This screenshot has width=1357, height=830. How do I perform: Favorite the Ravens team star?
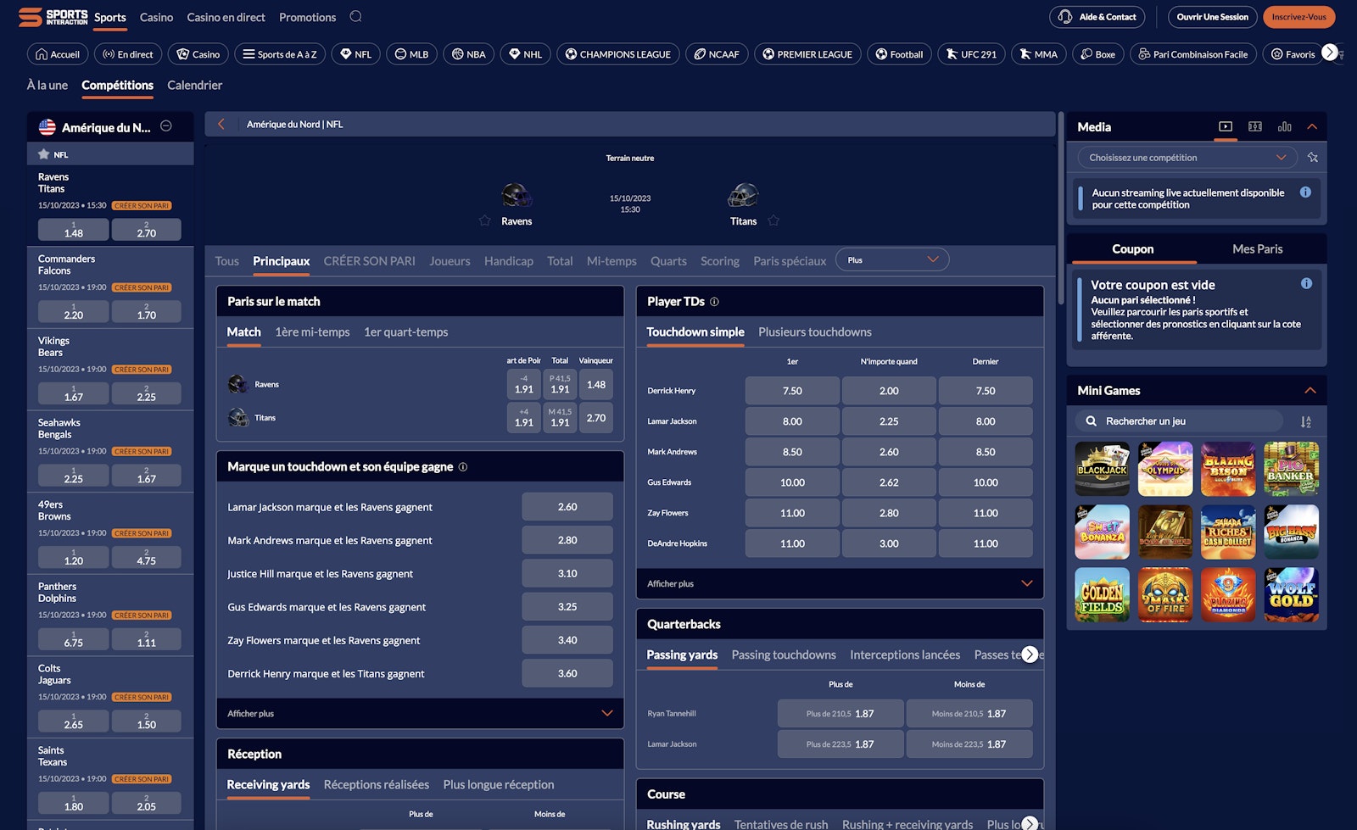tap(485, 220)
